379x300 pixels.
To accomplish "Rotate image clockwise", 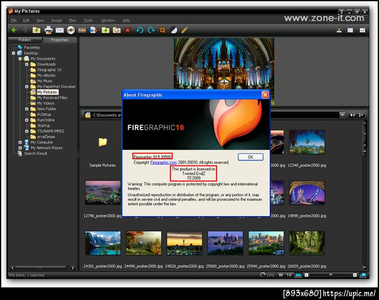I will (151, 30).
